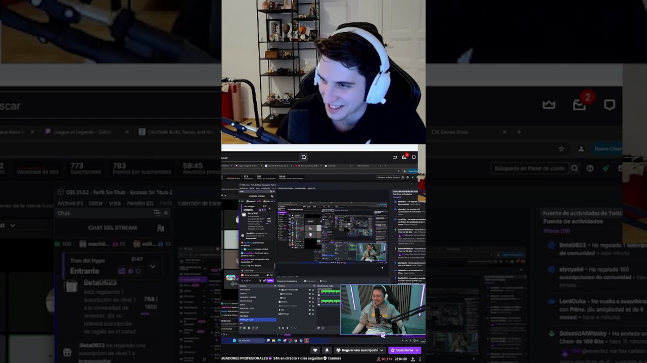Open the whispers speech bubble icon

(414, 157)
